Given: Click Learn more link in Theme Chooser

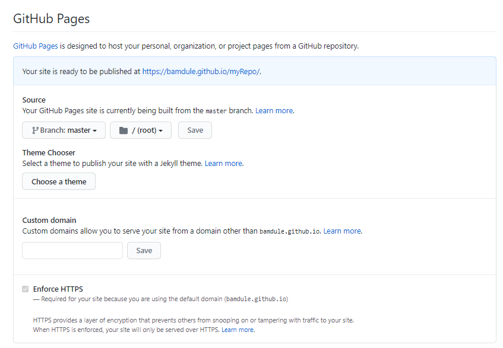Looking at the screenshot, I should click(224, 164).
